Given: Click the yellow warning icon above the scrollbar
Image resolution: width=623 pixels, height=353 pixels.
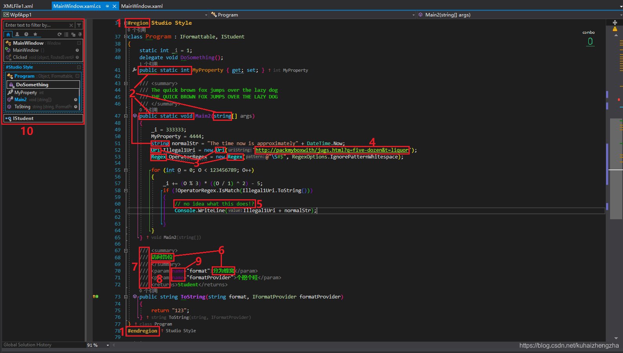Looking at the screenshot, I should 615,29.
